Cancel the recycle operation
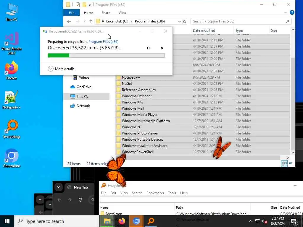 point(162,48)
